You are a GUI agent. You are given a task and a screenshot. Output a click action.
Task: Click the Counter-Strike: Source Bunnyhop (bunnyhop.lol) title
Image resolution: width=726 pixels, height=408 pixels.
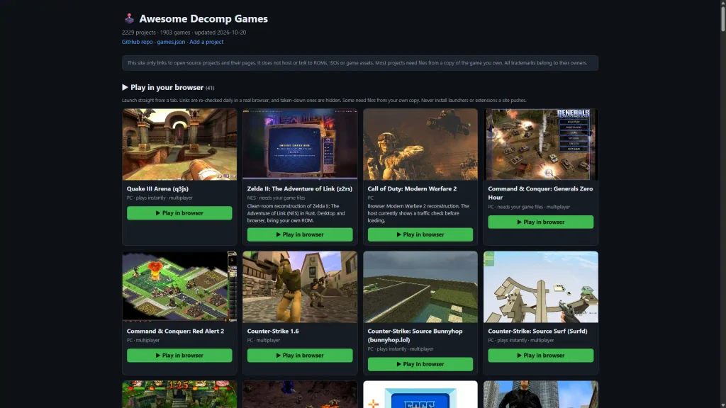tap(415, 335)
